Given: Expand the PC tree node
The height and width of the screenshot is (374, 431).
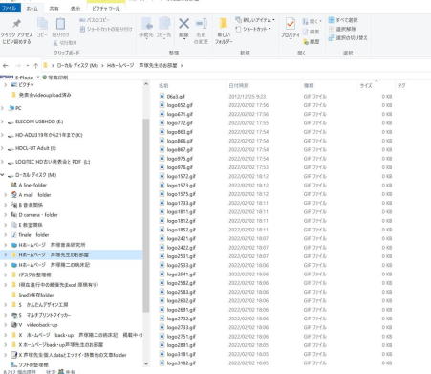Looking at the screenshot, I should [x=3, y=108].
